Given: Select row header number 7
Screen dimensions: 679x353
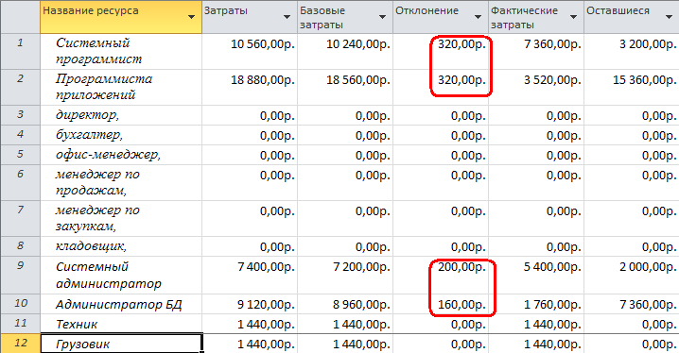Looking at the screenshot, I should (21, 219).
